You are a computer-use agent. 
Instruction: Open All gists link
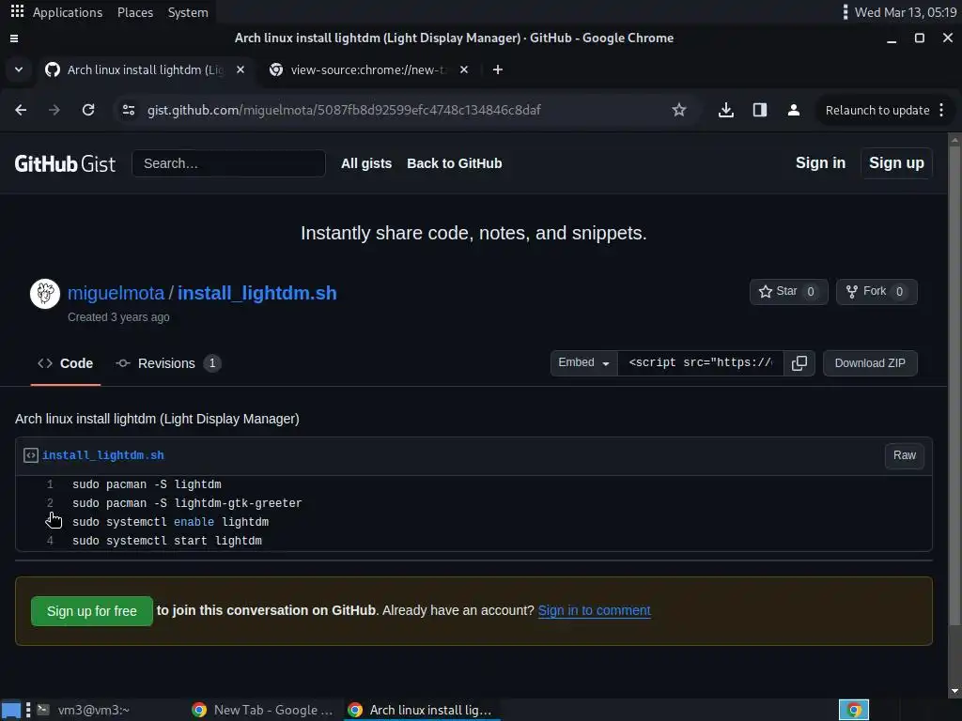click(x=366, y=163)
